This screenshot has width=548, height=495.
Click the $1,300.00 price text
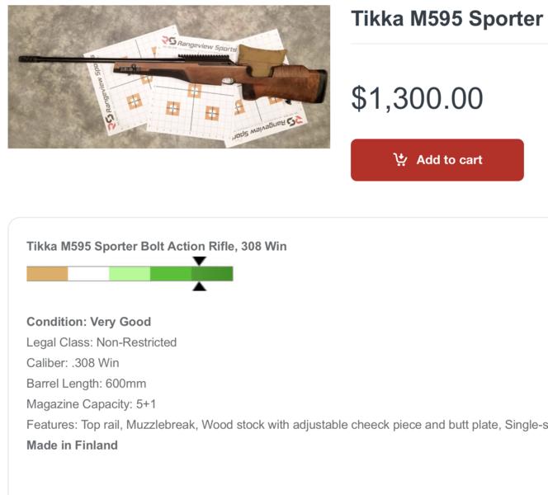coord(417,98)
